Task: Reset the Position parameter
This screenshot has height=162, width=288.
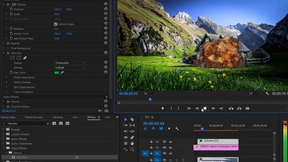Action: (x=106, y=9)
